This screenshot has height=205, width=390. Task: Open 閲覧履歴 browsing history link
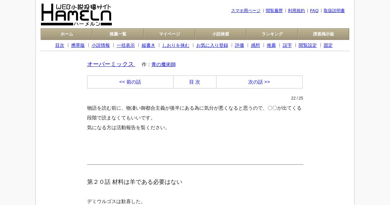[x=274, y=11]
